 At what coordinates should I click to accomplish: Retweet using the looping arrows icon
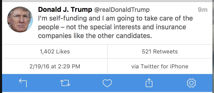click(x=65, y=83)
